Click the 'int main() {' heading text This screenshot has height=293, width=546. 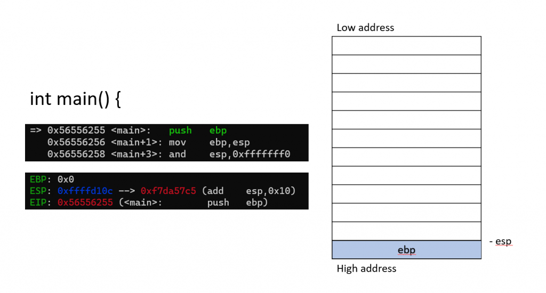(x=75, y=99)
